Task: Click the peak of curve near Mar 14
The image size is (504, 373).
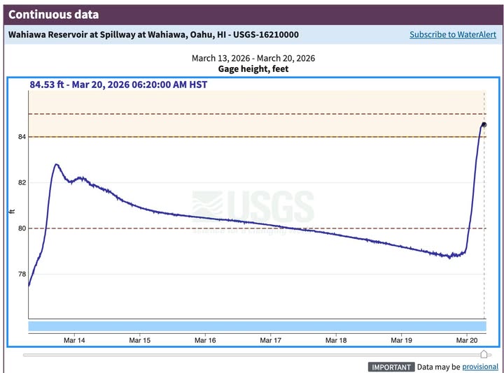Action: point(57,165)
